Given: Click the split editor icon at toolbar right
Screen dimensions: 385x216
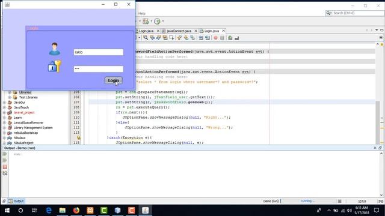Looking at the screenshot, I should point(381,37).
